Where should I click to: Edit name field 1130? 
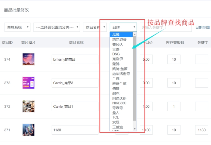75,130
